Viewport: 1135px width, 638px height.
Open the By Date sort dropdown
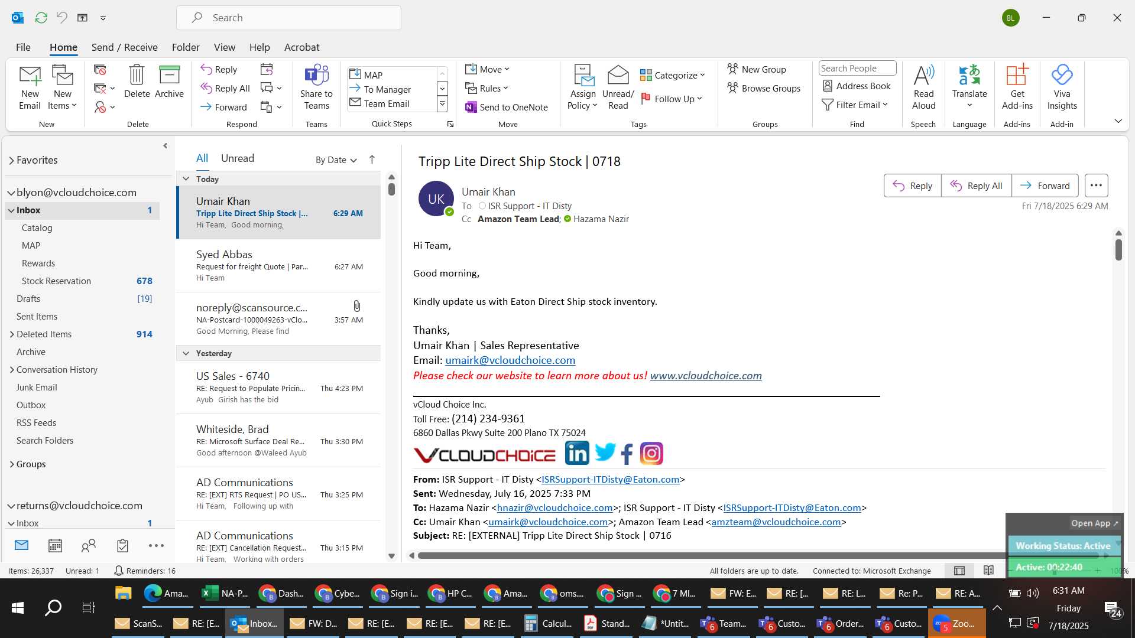pos(336,159)
